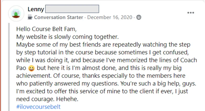Click the greyed-out surname box beside Lenny

pos(72,9)
